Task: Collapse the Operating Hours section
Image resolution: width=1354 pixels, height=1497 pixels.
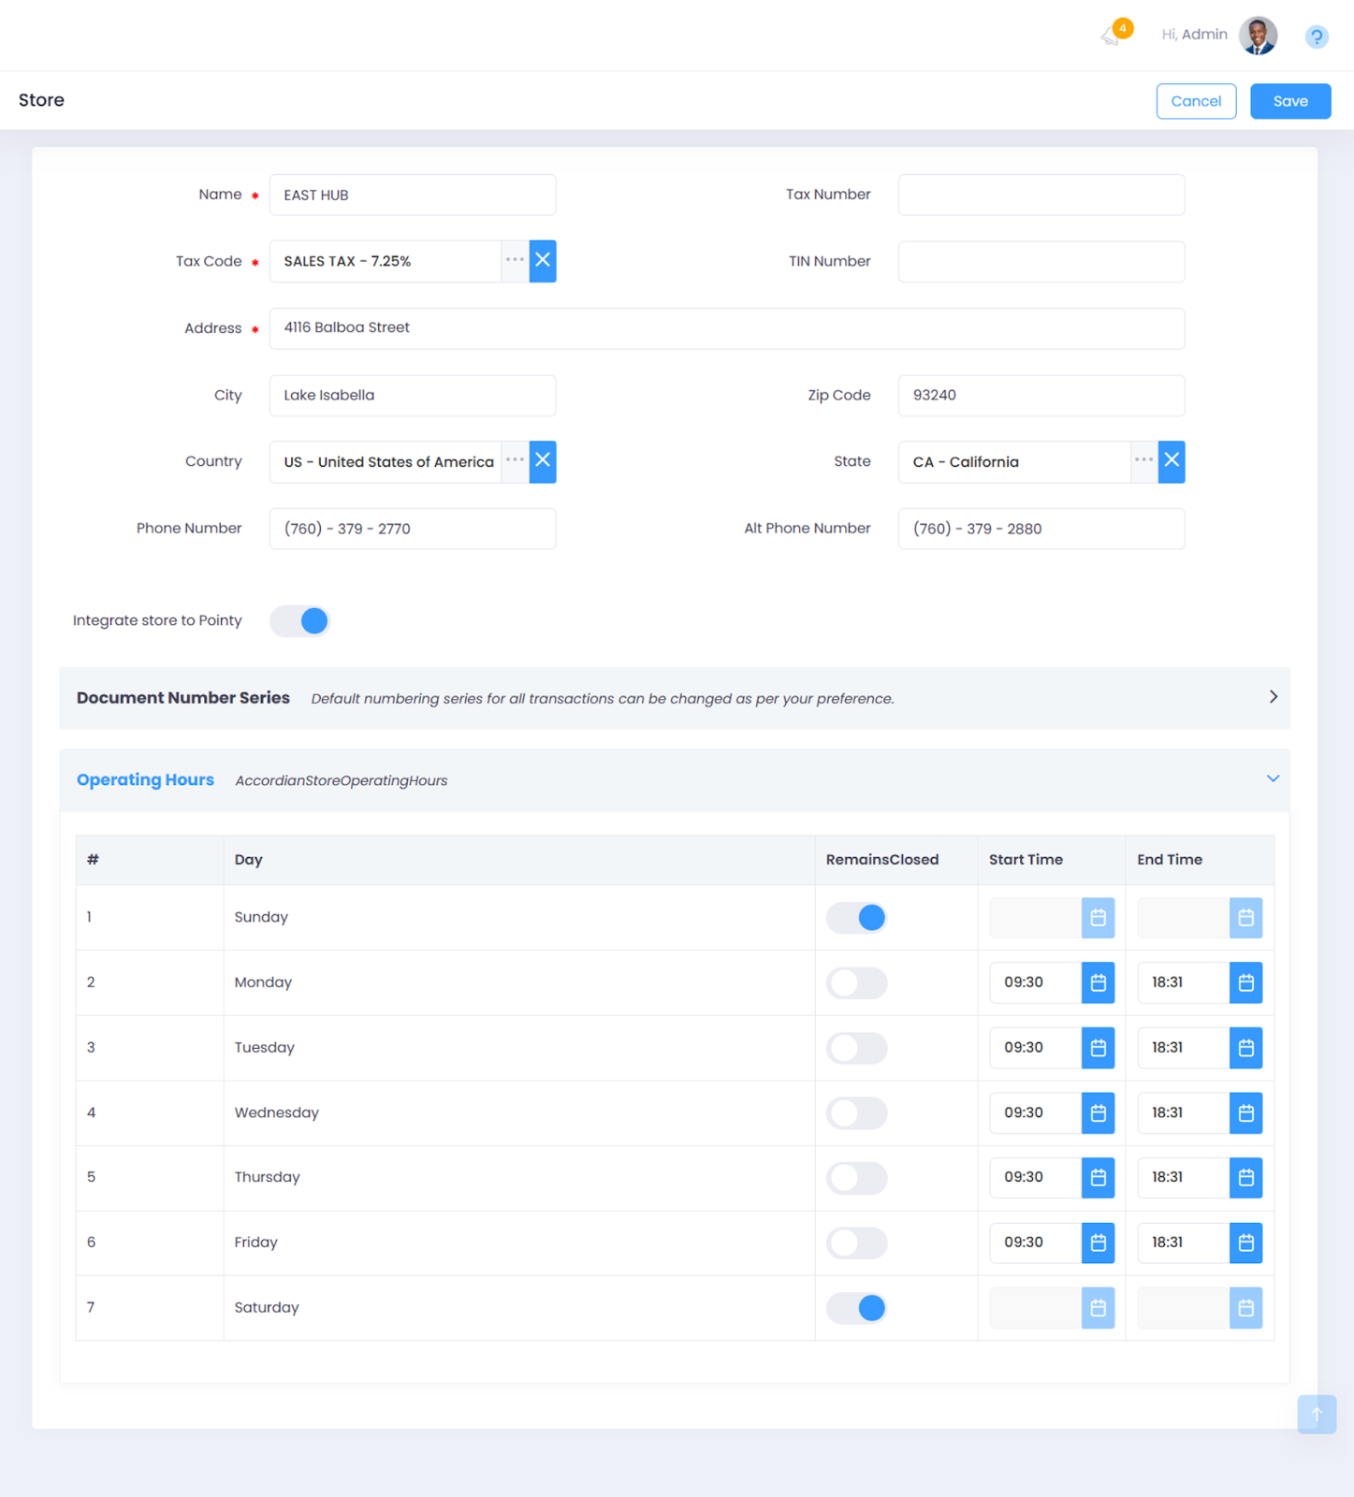Action: 1273,779
